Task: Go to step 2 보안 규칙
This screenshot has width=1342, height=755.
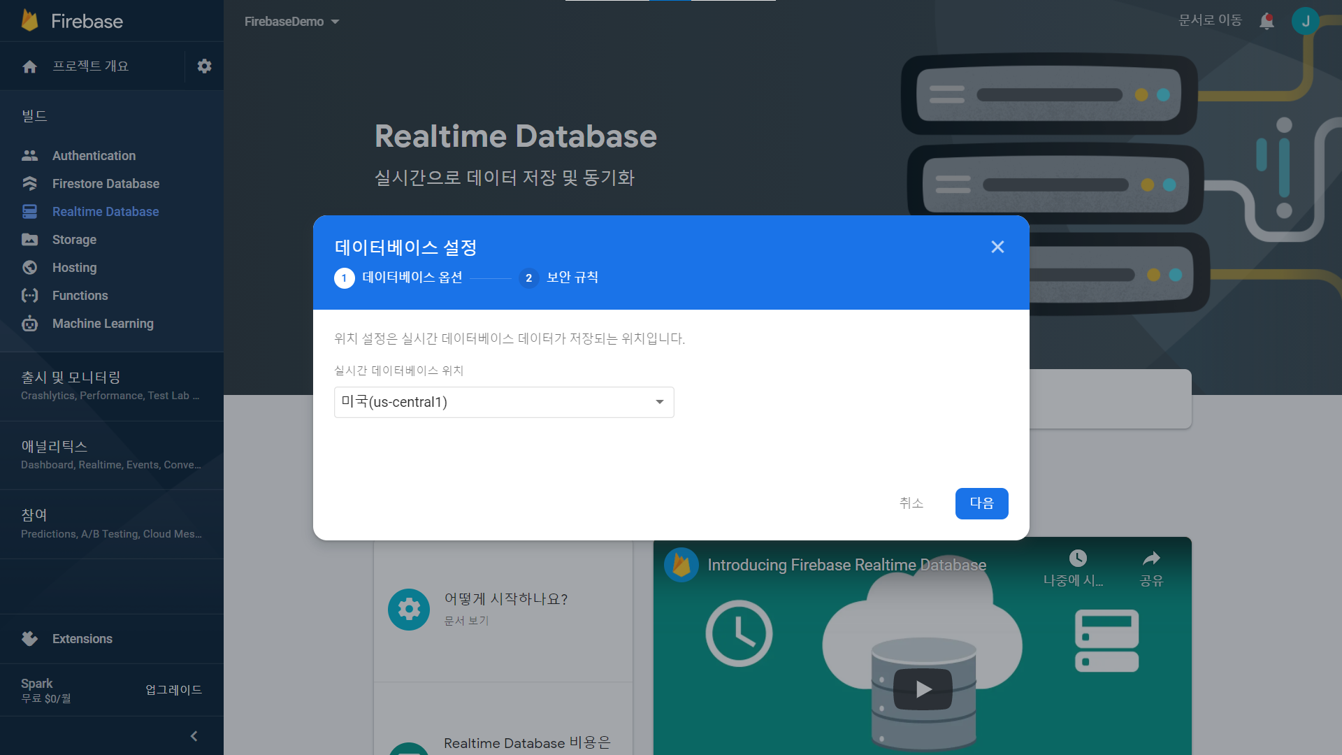Action: pyautogui.click(x=559, y=278)
